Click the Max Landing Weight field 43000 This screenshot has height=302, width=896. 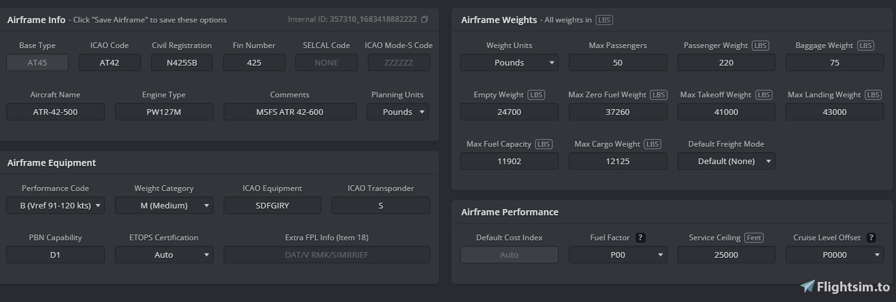pos(834,112)
